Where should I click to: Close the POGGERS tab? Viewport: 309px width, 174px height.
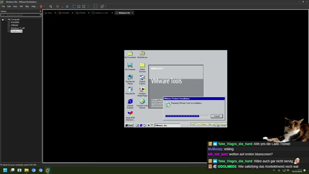(72, 13)
